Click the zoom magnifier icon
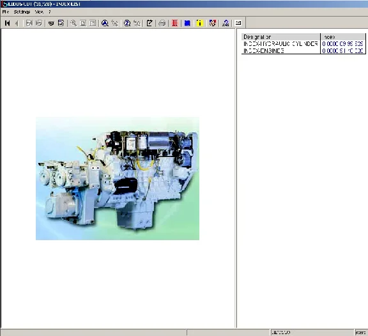 point(73,23)
